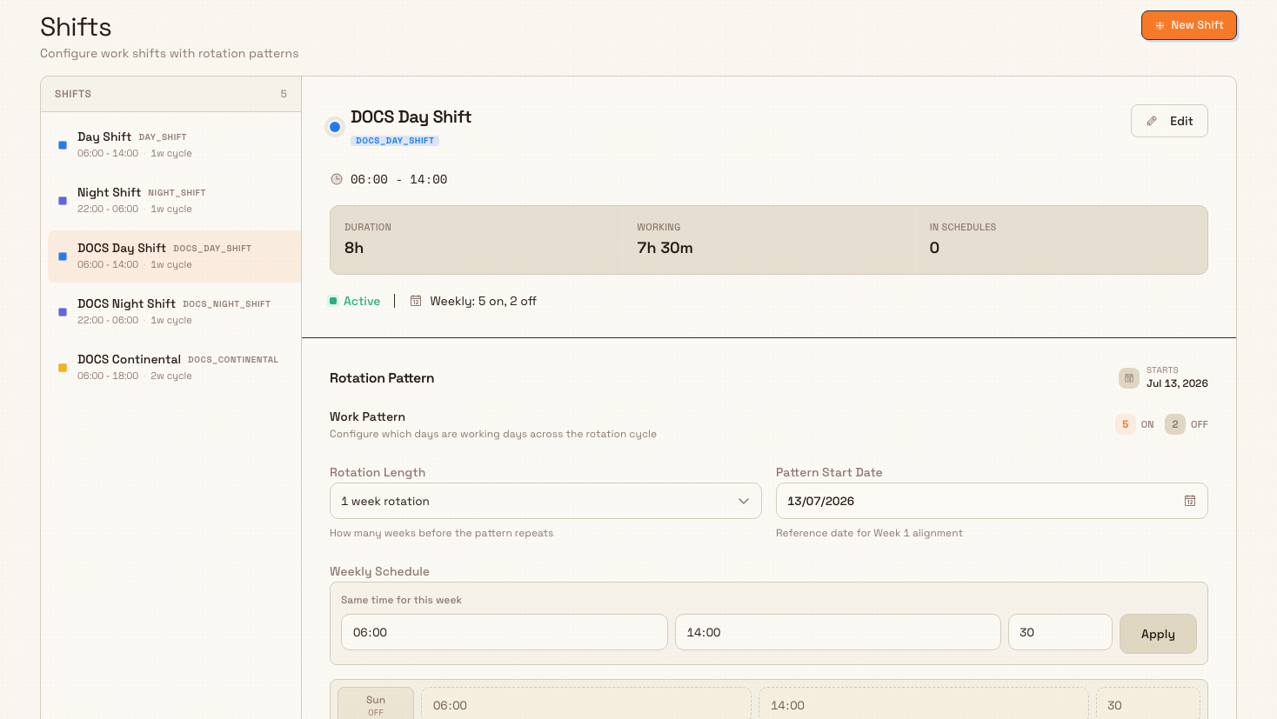Click the purple color marker of Night Shift
The image size is (1277, 719).
tap(63, 201)
